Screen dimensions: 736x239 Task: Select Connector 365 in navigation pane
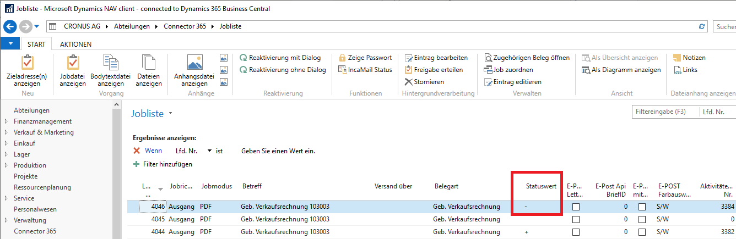[x=35, y=231]
